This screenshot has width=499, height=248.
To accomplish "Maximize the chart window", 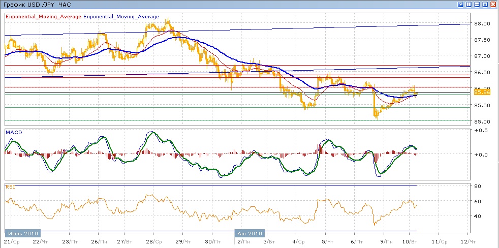I will (486, 4).
